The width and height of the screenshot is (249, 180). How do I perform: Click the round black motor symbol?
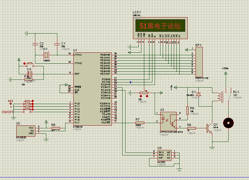(x=229, y=122)
